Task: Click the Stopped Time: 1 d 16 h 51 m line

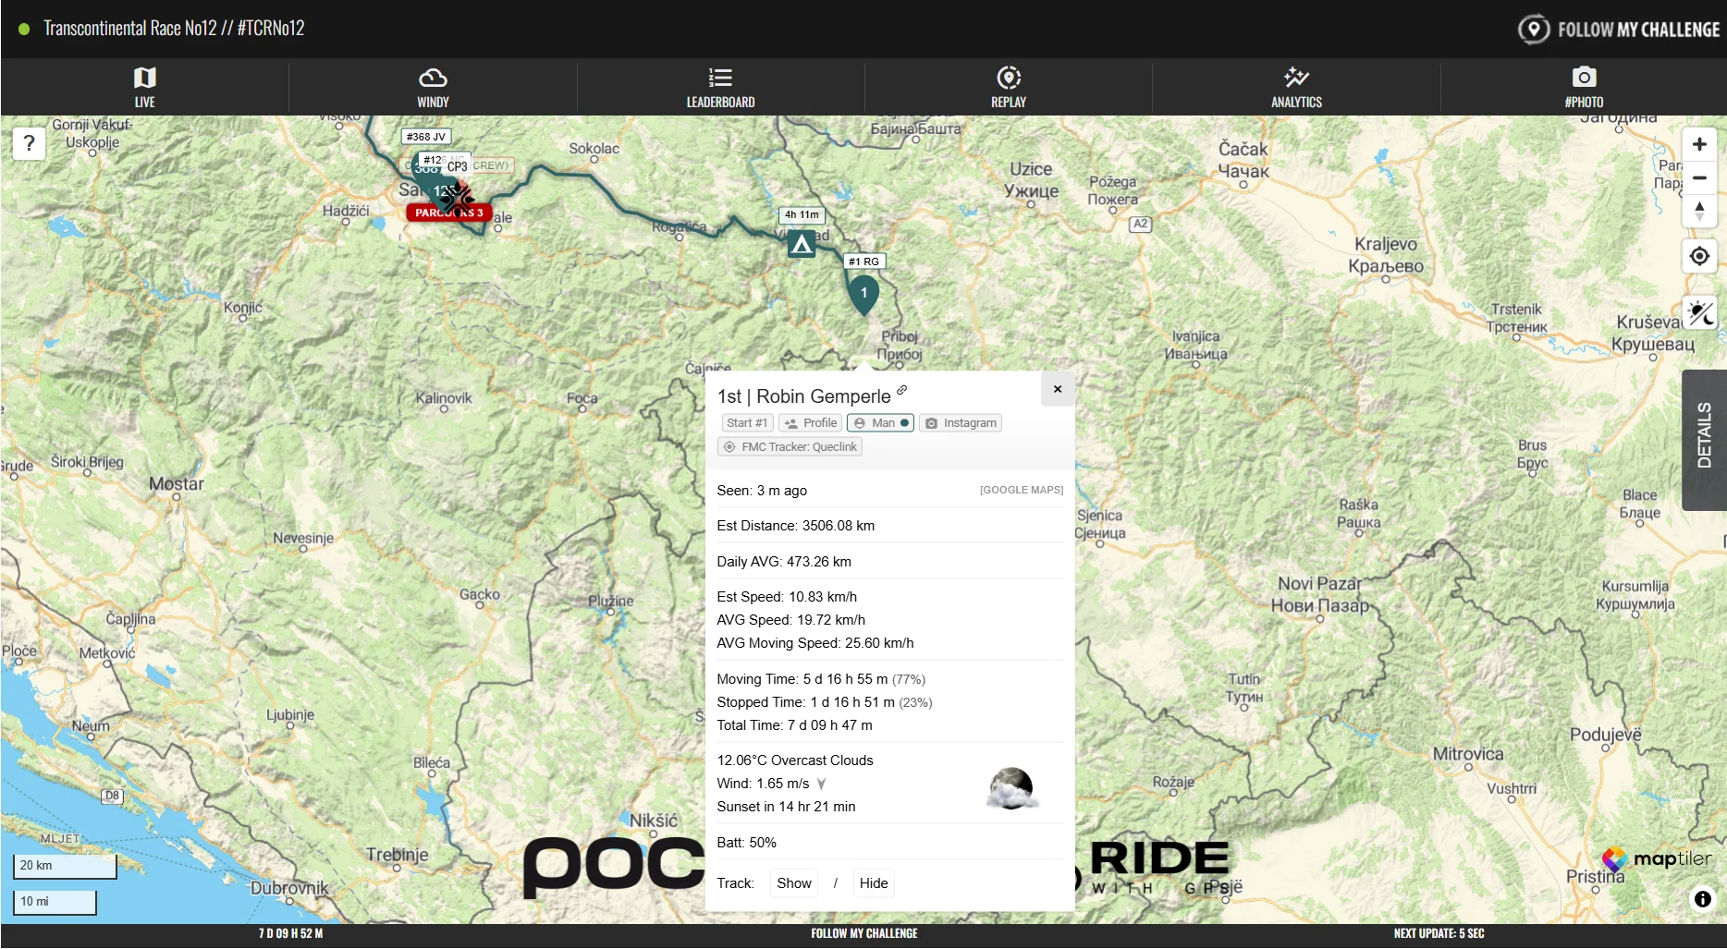Action: [825, 702]
